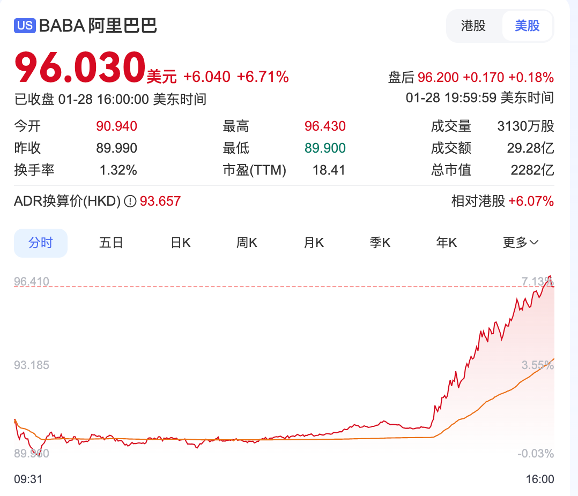Click the 最高 value 96.430
Image resolution: width=578 pixels, height=496 pixels.
(325, 126)
